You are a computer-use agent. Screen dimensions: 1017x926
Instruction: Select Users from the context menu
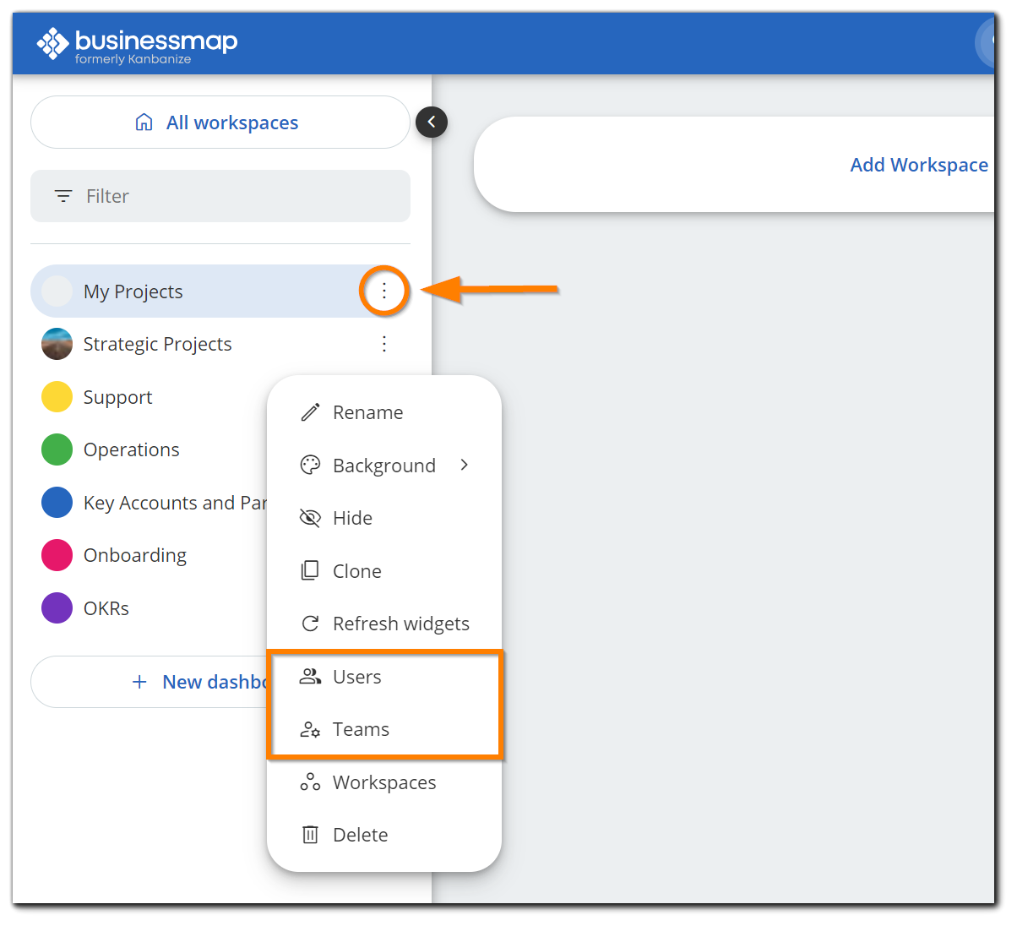coord(357,677)
